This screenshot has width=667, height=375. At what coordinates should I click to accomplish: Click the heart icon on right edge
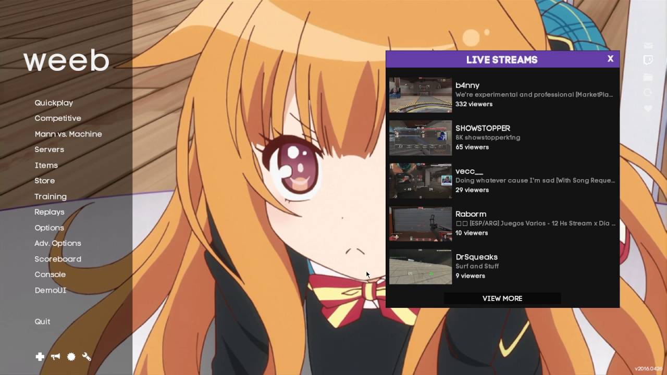pos(648,108)
